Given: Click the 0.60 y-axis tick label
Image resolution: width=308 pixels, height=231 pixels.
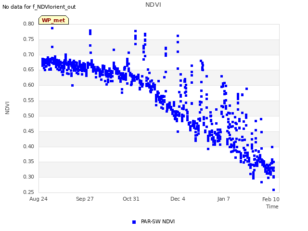Looking at the screenshot, I should coord(29,85).
